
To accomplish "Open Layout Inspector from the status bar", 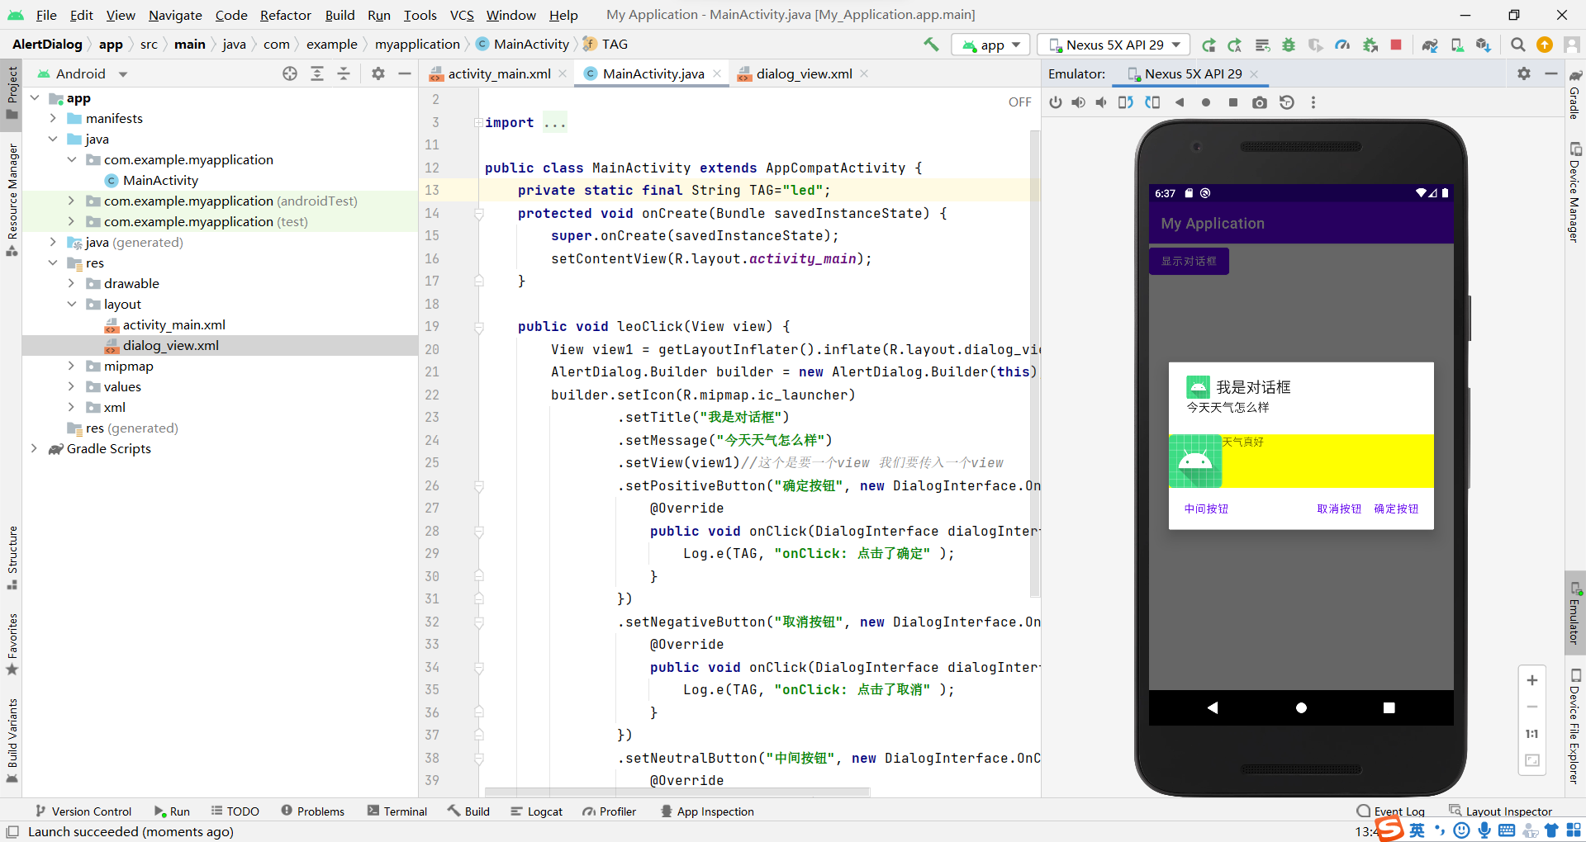I will click(x=1509, y=811).
